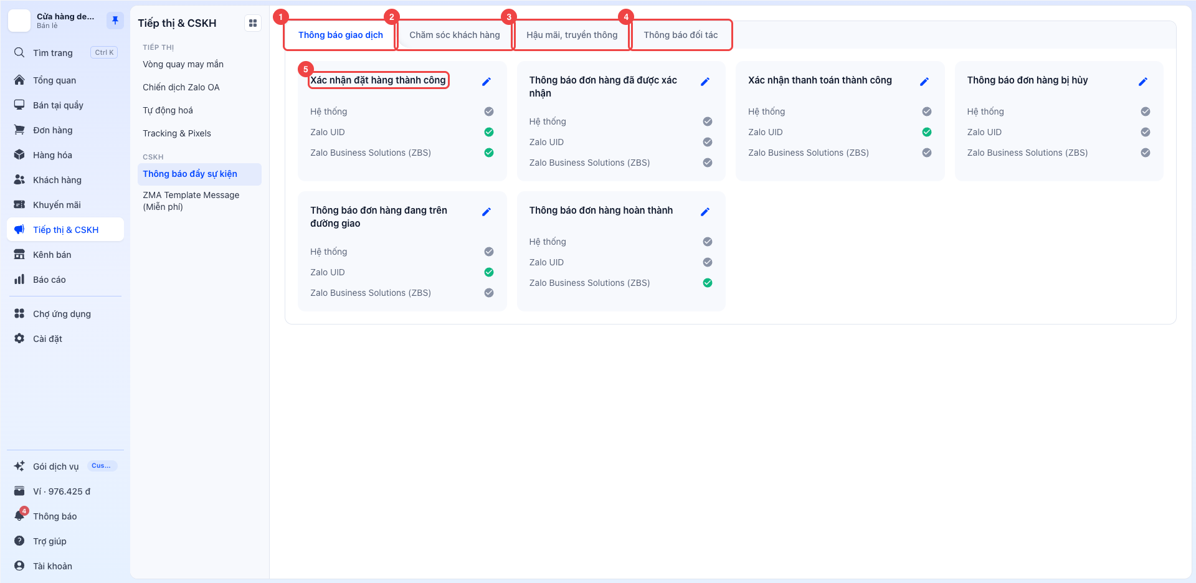1196x583 pixels.
Task: Click the Báo cáo bar chart icon
Action: point(19,279)
